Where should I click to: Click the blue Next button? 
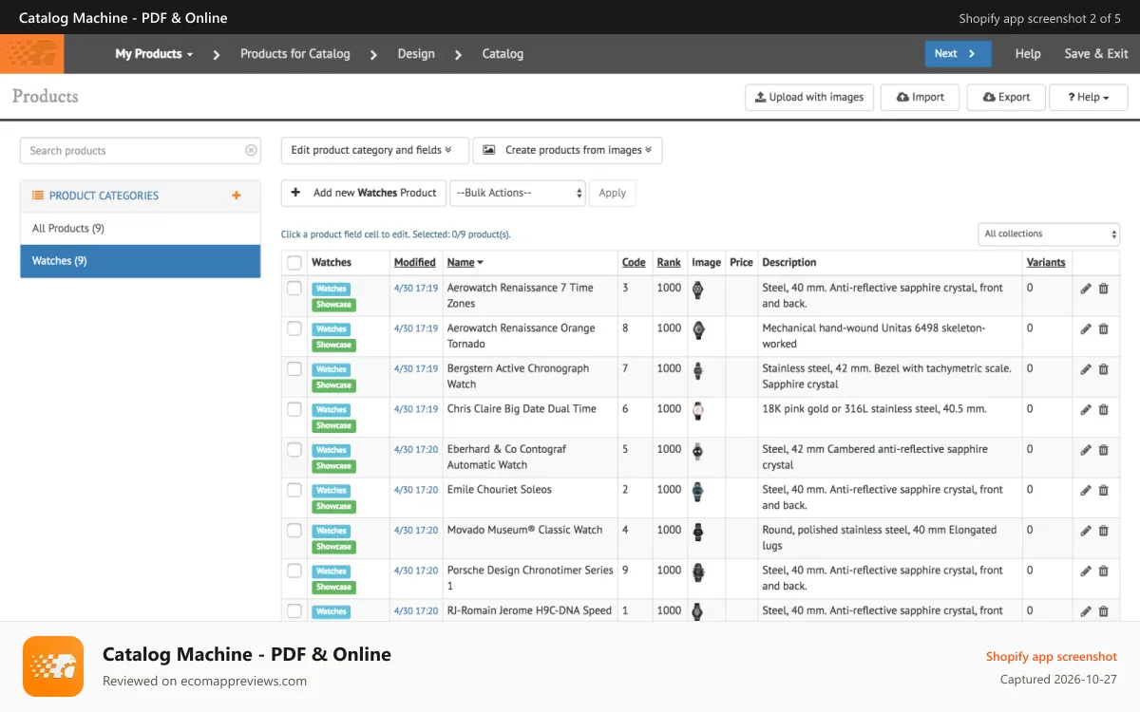(x=958, y=54)
